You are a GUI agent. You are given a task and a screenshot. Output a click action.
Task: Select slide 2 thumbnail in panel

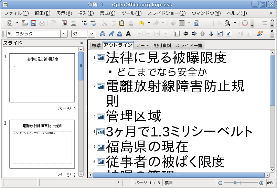click(42, 144)
